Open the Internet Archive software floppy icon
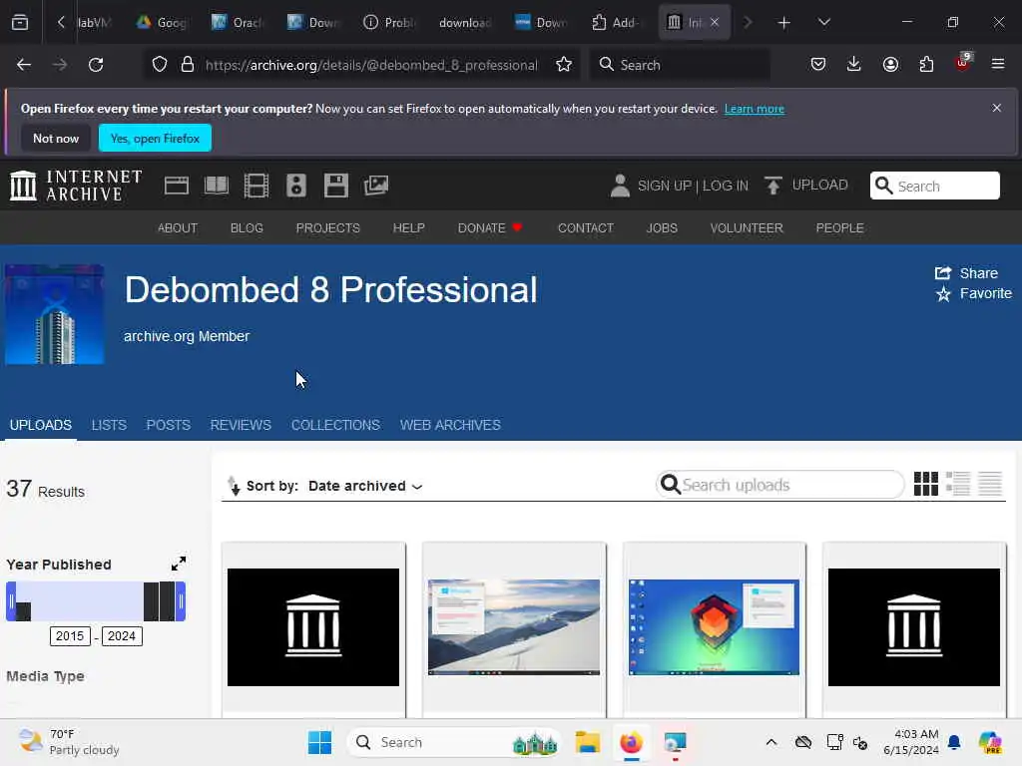 tap(335, 186)
